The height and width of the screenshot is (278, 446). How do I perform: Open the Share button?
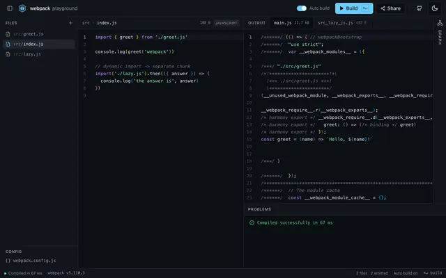(390, 8)
